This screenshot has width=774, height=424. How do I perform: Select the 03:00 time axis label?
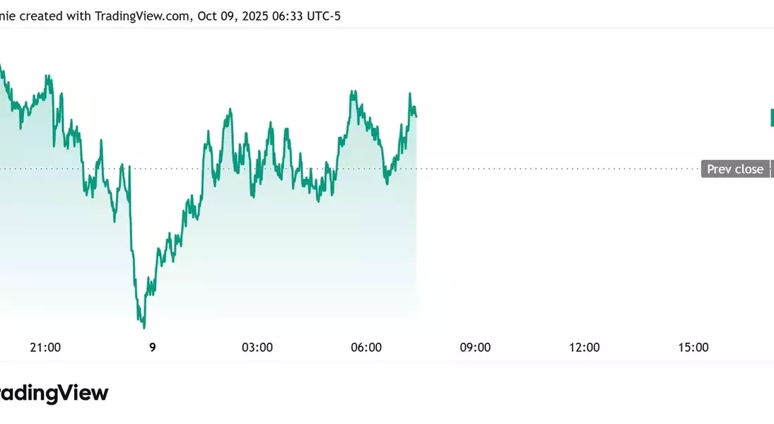tap(257, 348)
